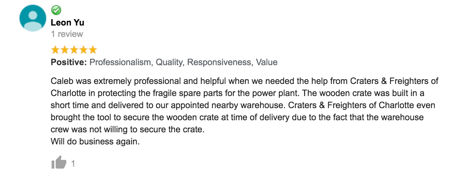Click Leon Yu's profile avatar
Screen dimensions: 462x178
coord(33,18)
